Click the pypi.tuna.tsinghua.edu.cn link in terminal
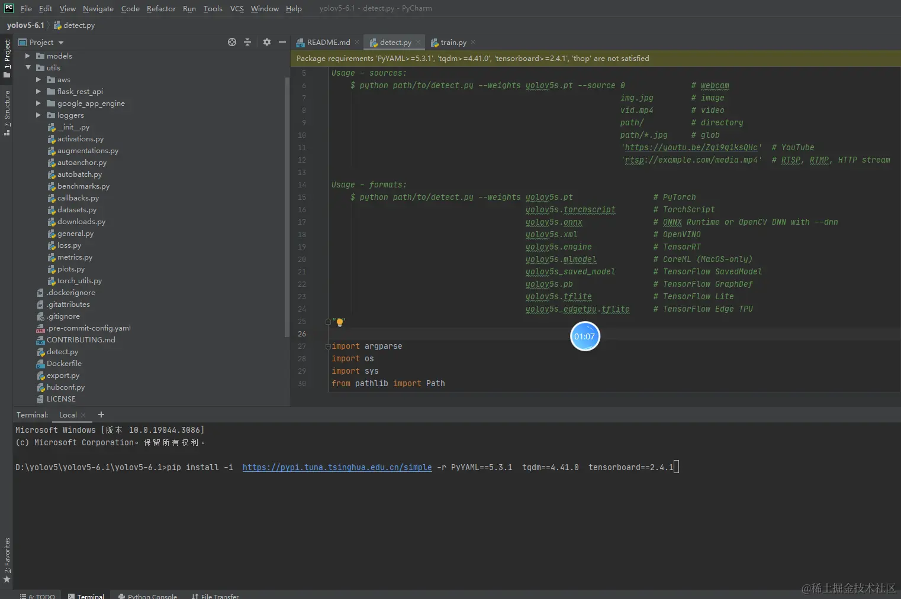This screenshot has width=901, height=599. (x=337, y=467)
